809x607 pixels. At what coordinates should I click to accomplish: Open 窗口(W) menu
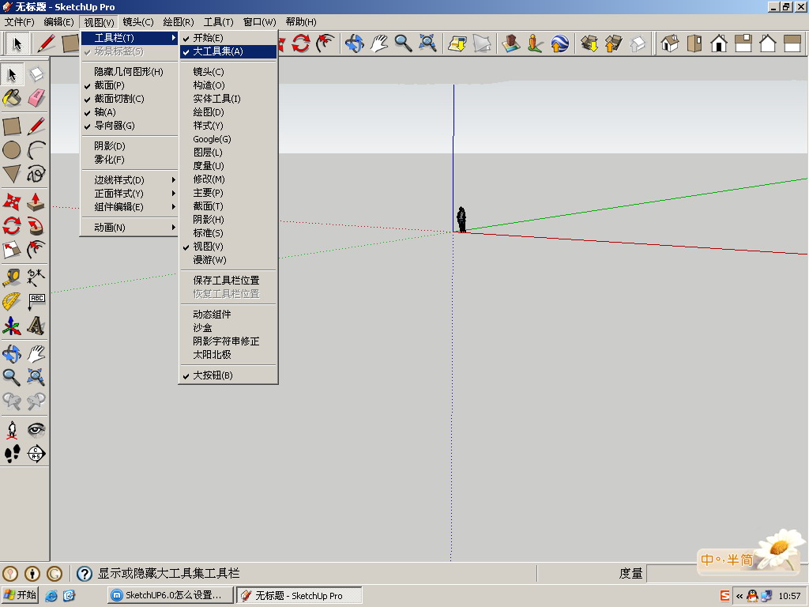259,22
